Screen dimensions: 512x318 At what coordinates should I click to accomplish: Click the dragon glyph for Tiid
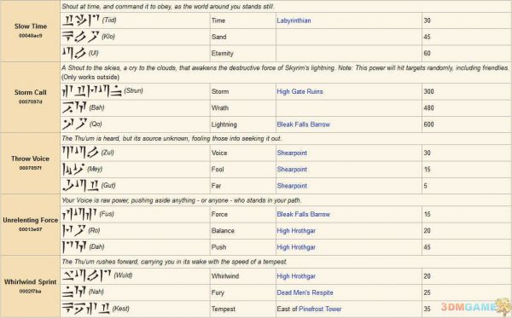(81, 20)
